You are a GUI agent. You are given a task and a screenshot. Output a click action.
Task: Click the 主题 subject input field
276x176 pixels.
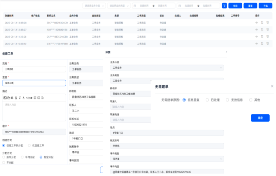click(x=34, y=83)
